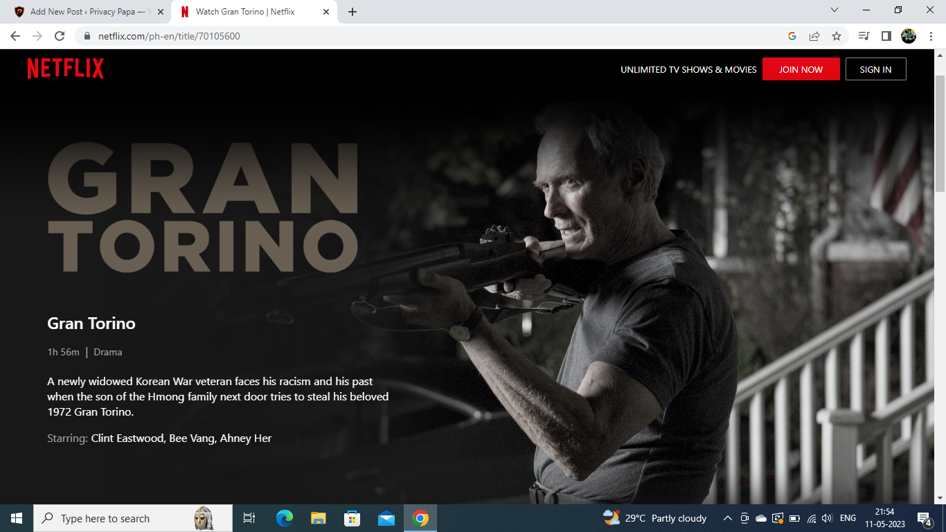
Task: Close the Gran Torino Netflix tab
Action: coord(326,12)
